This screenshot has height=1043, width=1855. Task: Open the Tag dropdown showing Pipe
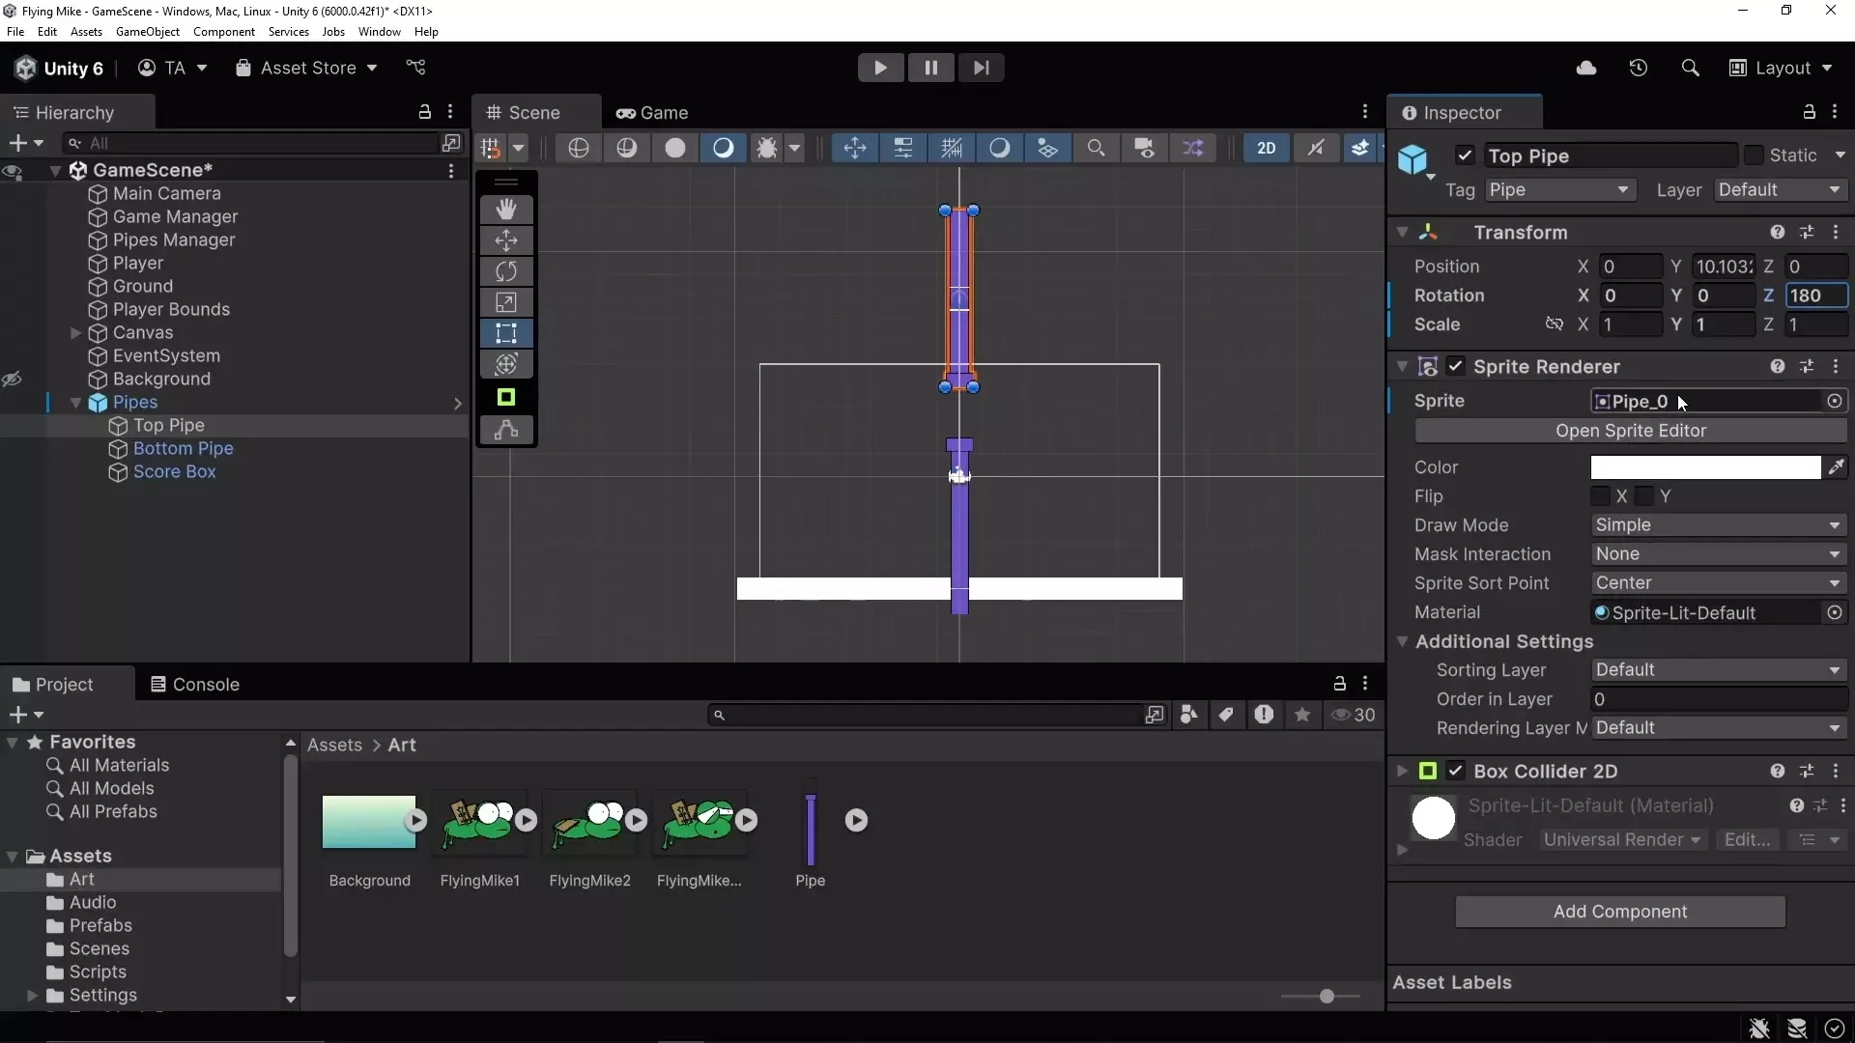[1561, 190]
